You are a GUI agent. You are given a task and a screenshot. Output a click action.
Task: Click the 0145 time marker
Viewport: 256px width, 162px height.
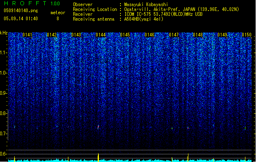125,35
